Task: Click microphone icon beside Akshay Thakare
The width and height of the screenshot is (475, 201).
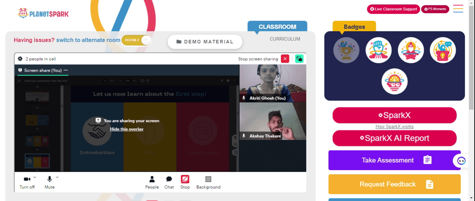Action: coord(244,136)
